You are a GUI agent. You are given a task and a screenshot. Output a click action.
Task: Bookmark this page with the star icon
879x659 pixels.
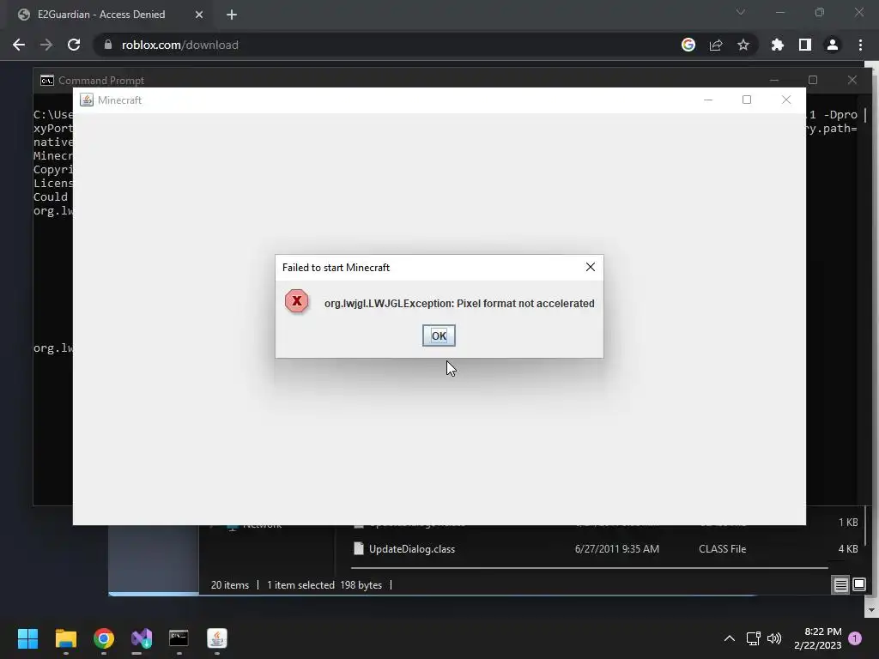coord(743,45)
